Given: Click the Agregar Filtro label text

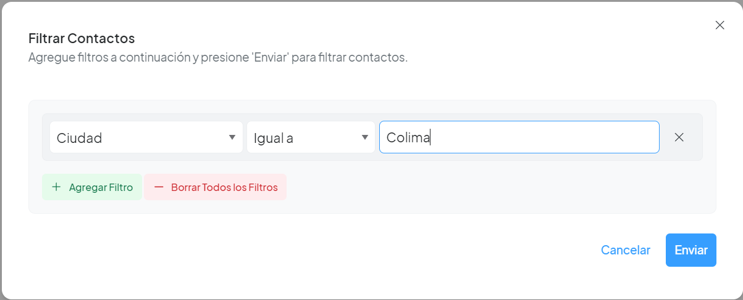Looking at the screenshot, I should (101, 187).
